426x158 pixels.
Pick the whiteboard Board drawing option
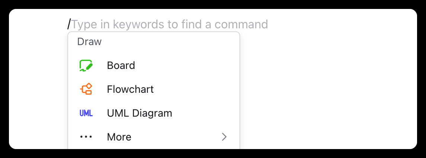click(x=154, y=66)
